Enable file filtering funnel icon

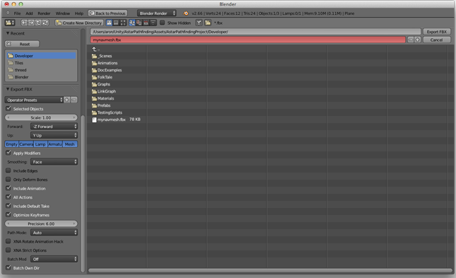coord(199,23)
